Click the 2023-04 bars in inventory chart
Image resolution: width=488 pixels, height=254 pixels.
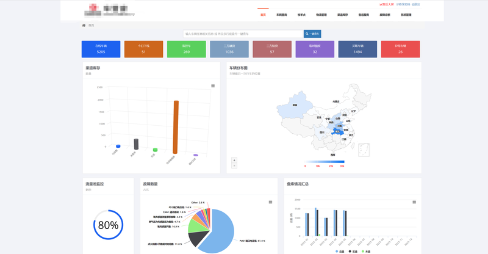335,223
